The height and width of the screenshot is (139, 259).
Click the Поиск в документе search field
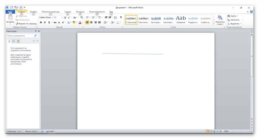20,36
